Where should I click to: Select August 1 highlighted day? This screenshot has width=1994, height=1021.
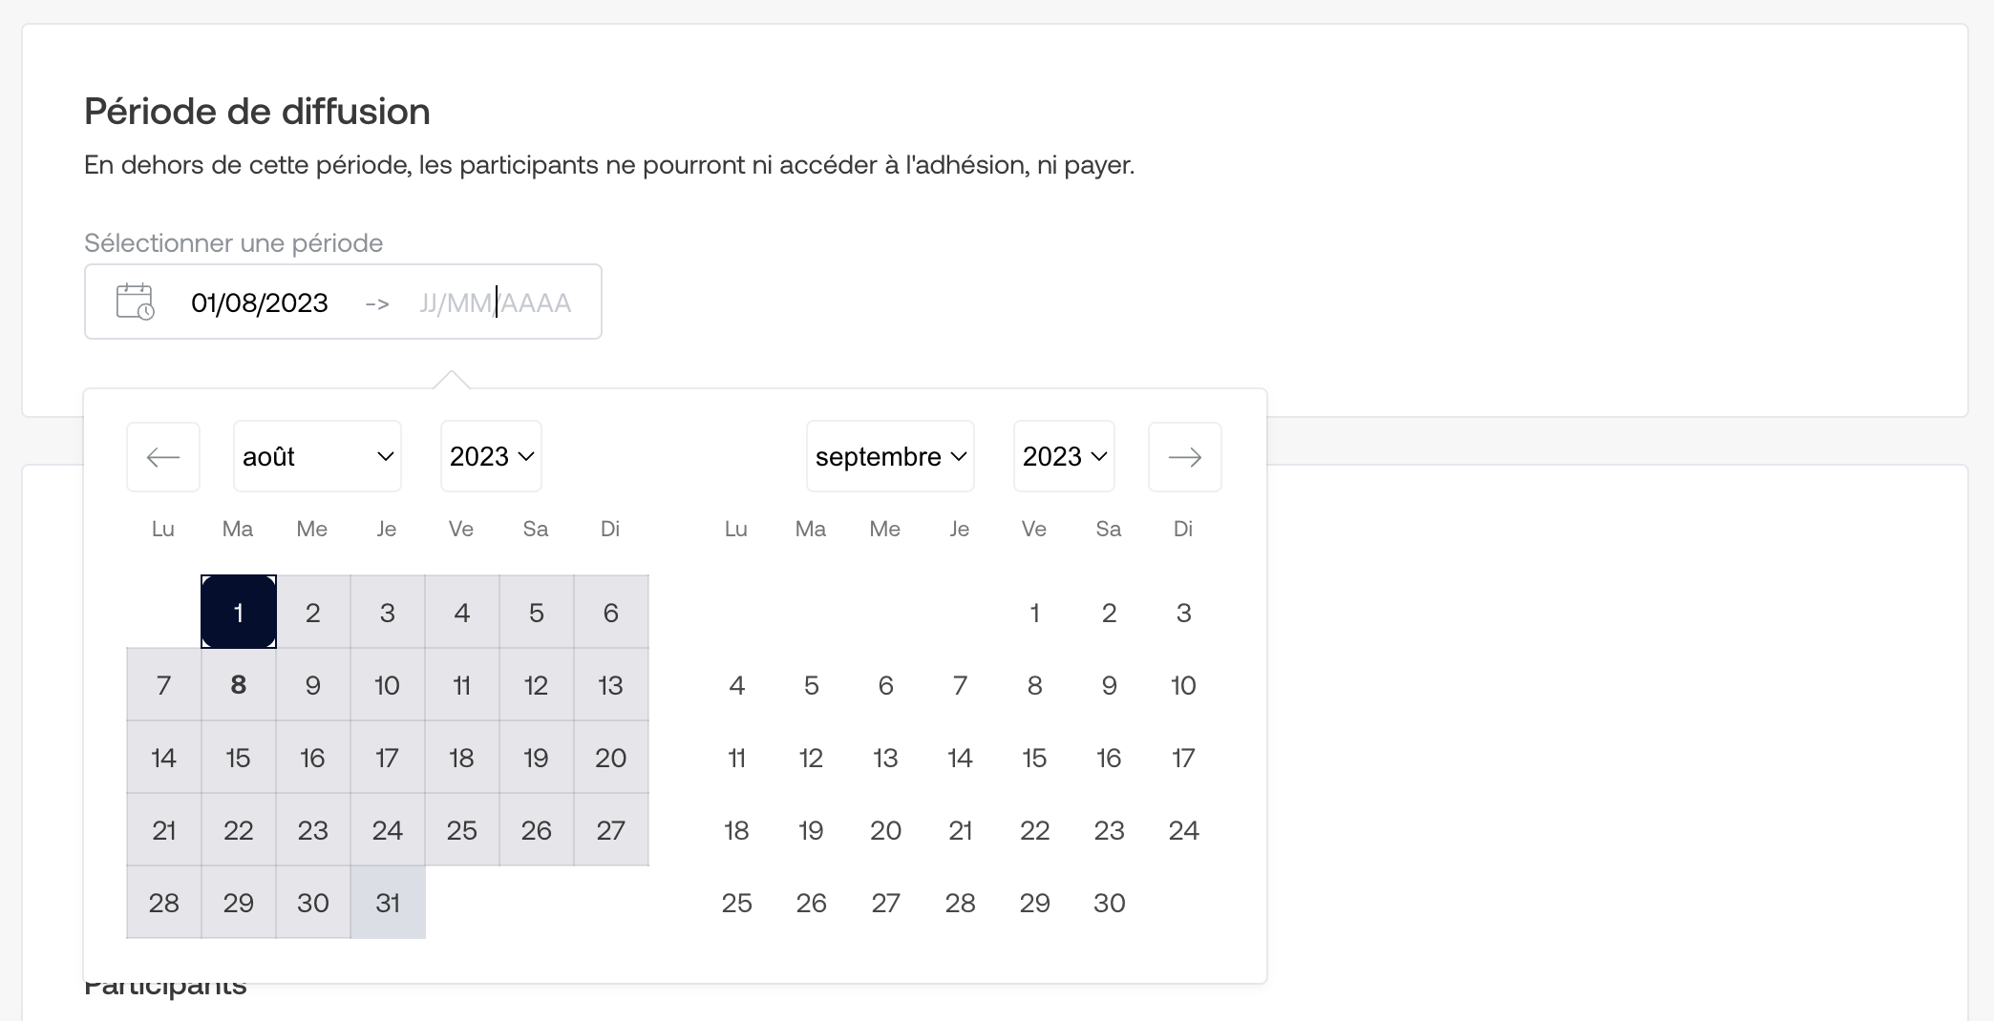(239, 612)
